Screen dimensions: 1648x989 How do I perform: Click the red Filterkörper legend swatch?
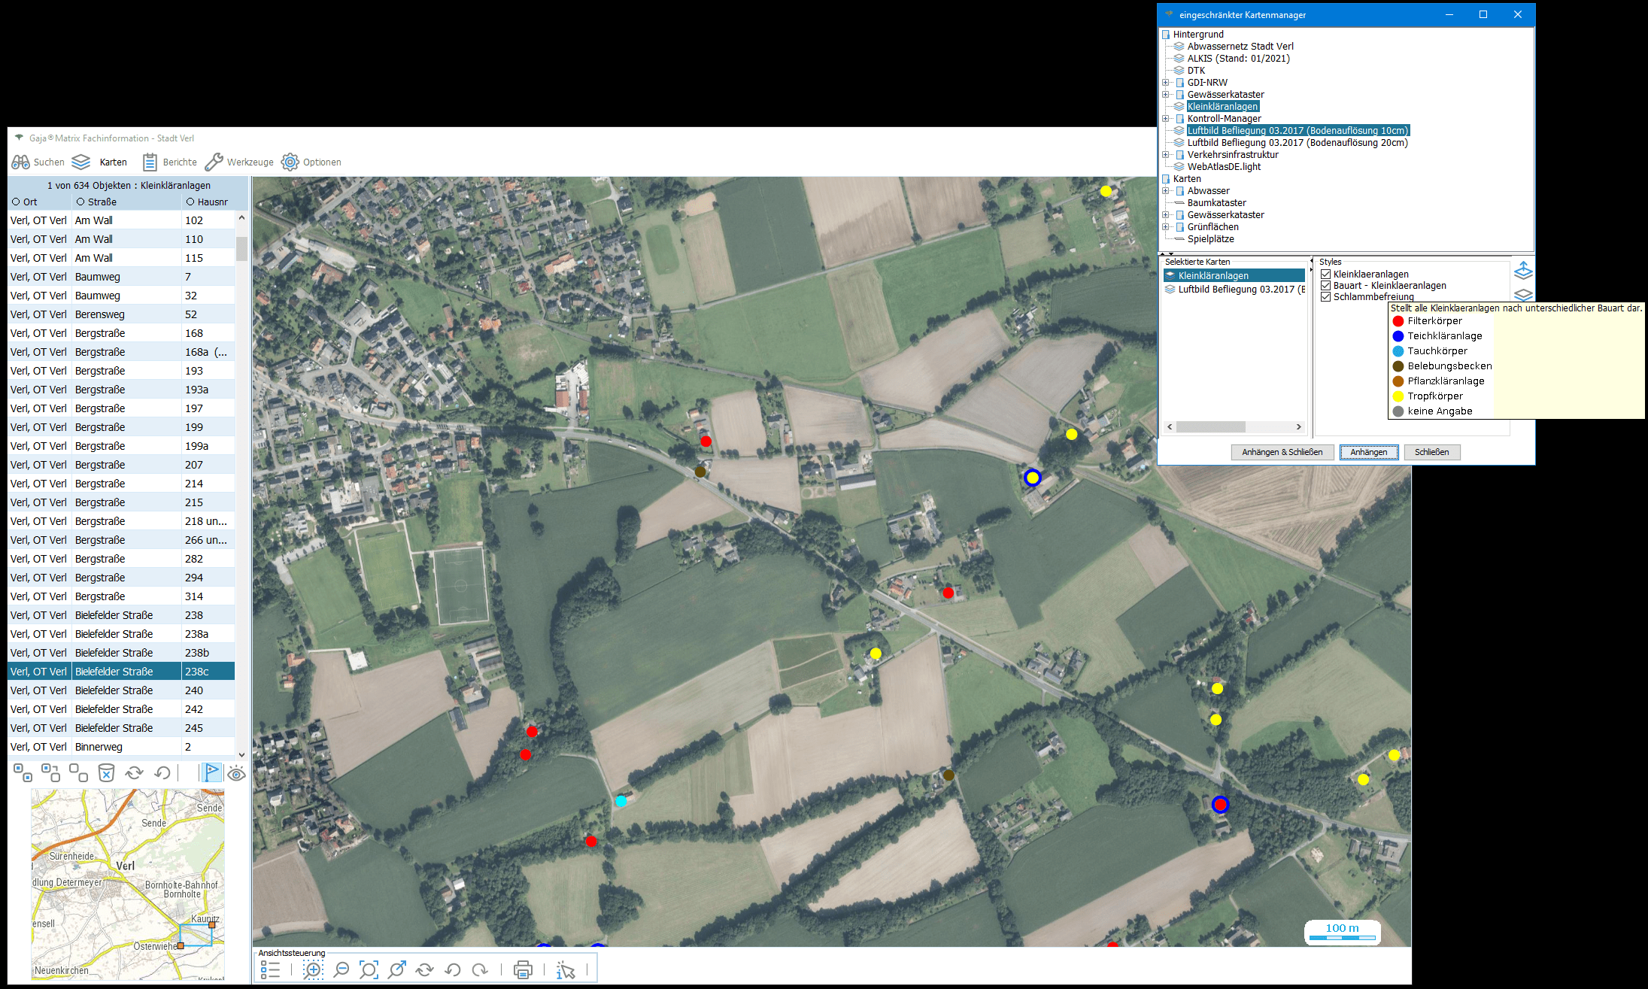coord(1398,321)
